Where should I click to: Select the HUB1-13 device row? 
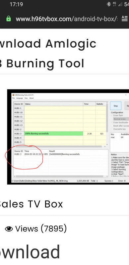(60, 125)
